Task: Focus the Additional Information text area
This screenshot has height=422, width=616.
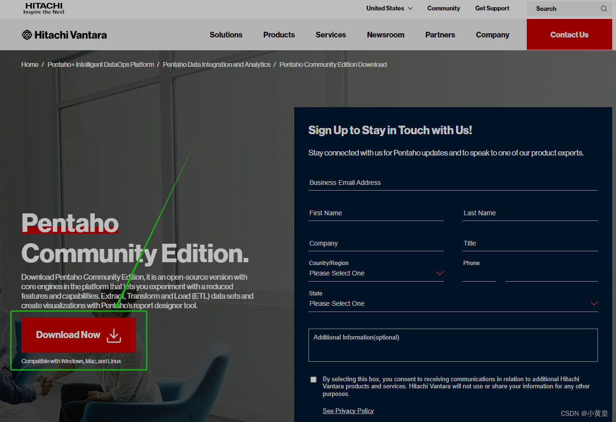Action: coord(453,345)
